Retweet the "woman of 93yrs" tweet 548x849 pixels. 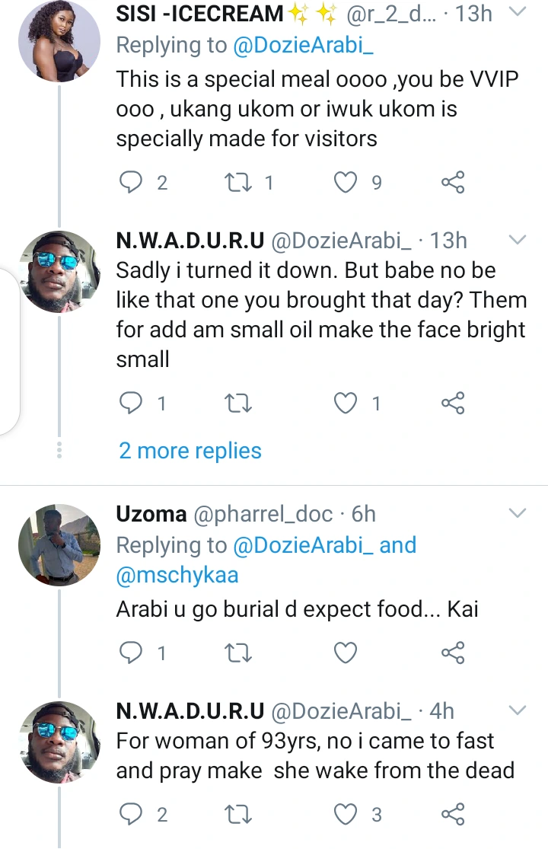(x=240, y=815)
